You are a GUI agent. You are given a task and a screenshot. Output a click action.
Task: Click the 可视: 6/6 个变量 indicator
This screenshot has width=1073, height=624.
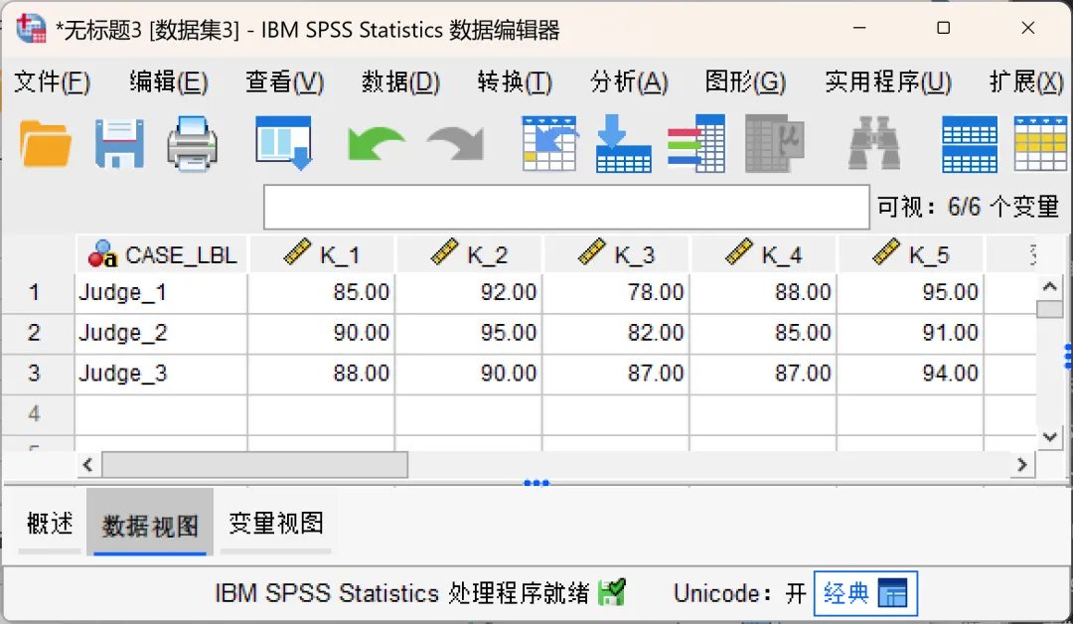click(969, 207)
